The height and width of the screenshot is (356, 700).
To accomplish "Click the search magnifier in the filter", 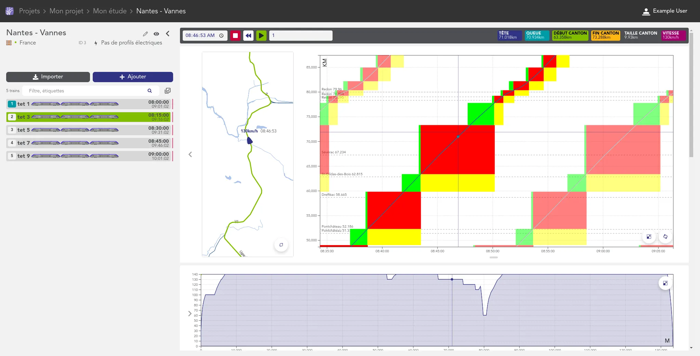I will [x=150, y=91].
